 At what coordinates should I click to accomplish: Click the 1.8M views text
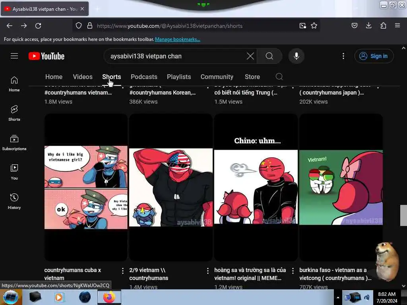58,102
